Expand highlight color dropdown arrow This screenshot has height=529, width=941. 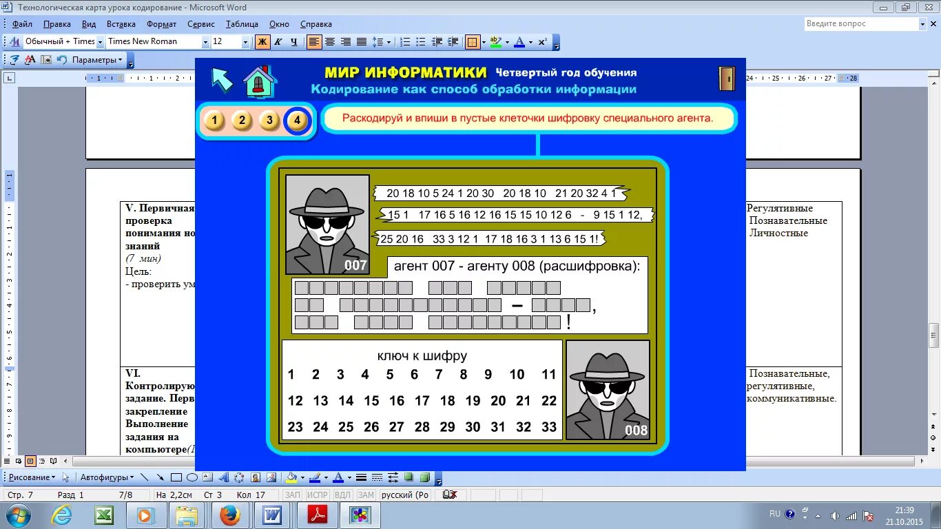[x=507, y=42]
